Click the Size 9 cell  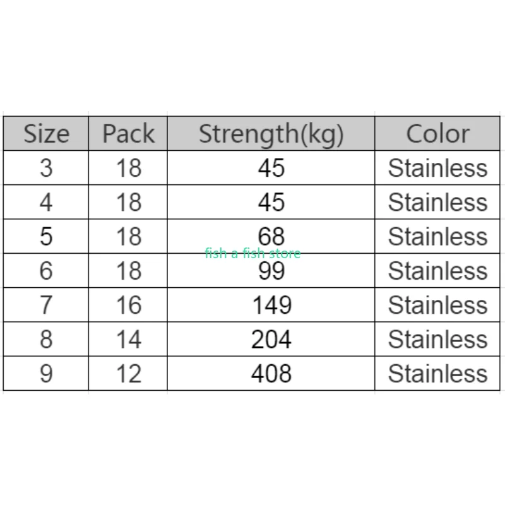pyautogui.click(x=46, y=374)
